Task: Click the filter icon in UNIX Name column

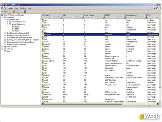Action: [61, 18]
